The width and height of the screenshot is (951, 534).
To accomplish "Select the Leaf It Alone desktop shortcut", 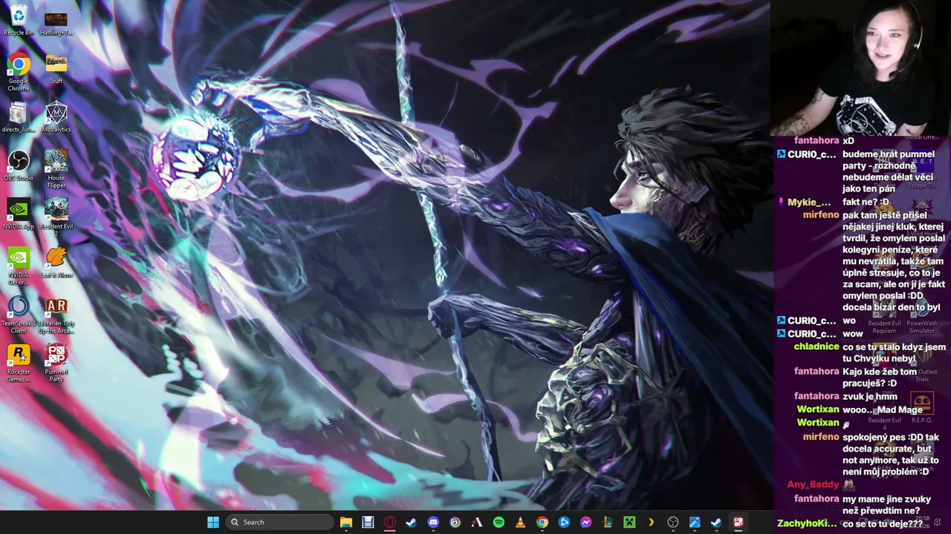I will click(56, 262).
